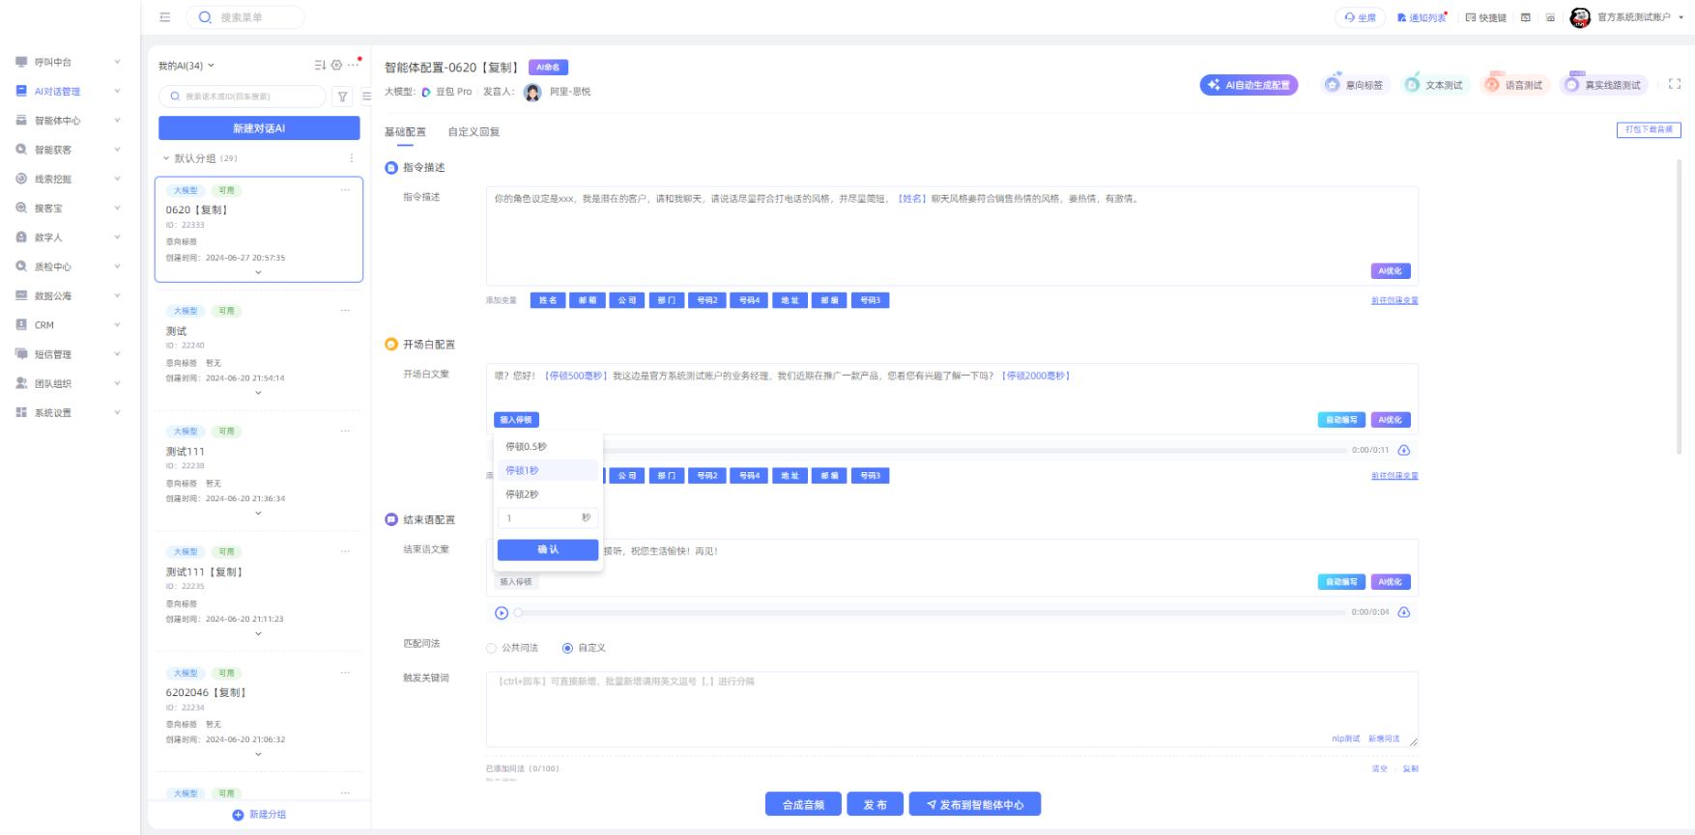Screen dimensions: 1695x835
Task: Collapse the sidebar with the menu fold icon
Action: (165, 17)
